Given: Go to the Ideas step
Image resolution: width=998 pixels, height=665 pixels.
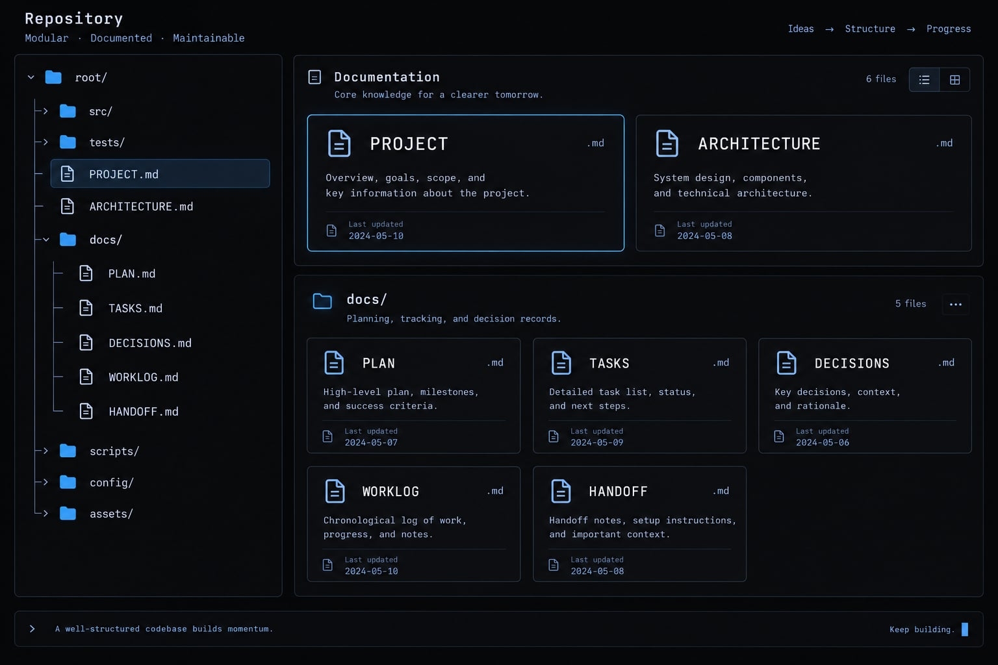Looking at the screenshot, I should (800, 29).
